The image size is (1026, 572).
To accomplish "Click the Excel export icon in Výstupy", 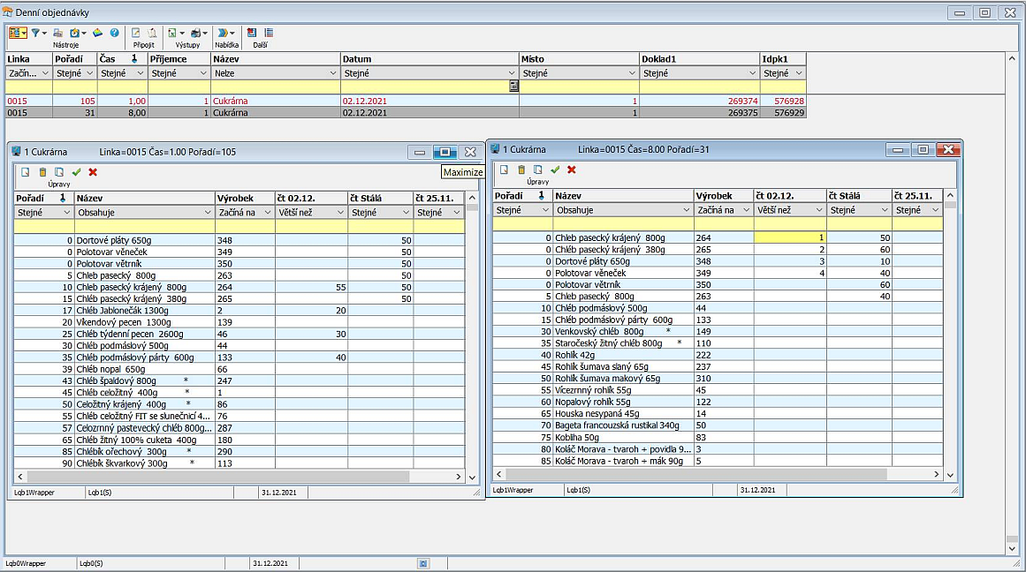I will click(172, 33).
